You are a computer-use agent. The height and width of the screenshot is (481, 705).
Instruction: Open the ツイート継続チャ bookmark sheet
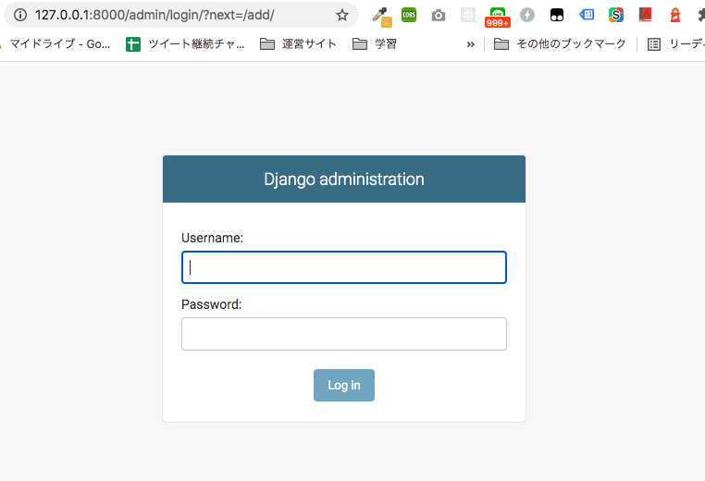185,44
